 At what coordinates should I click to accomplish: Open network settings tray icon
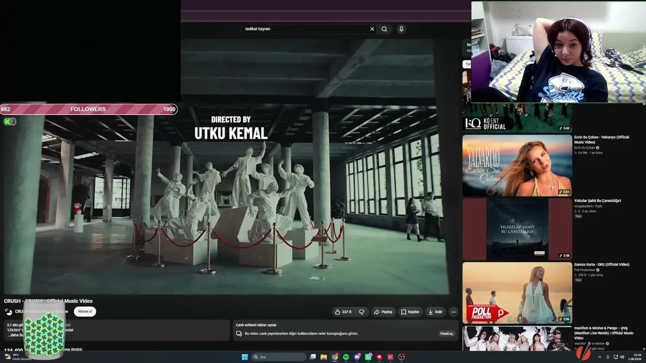[615, 357]
